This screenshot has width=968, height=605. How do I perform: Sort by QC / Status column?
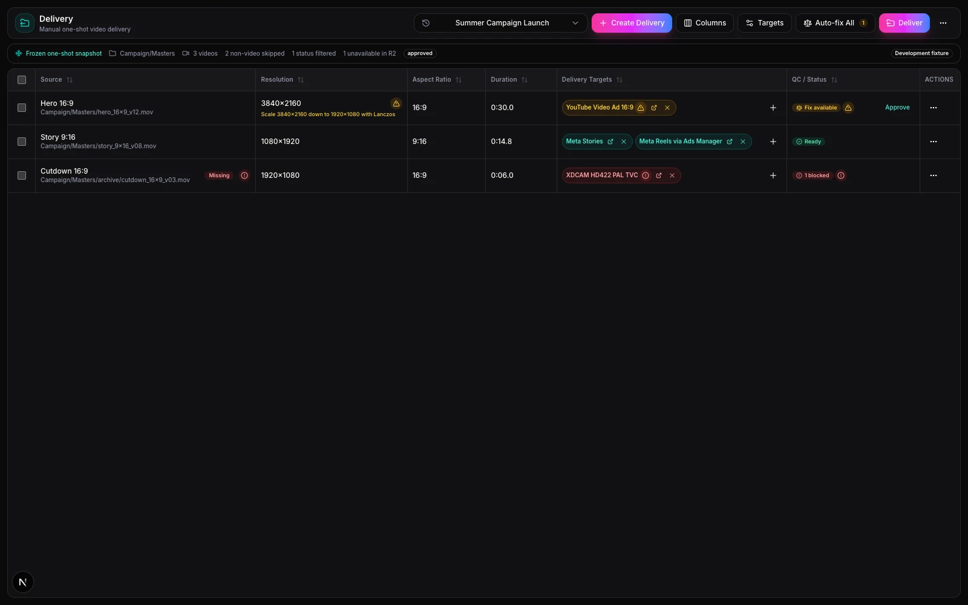(x=814, y=80)
